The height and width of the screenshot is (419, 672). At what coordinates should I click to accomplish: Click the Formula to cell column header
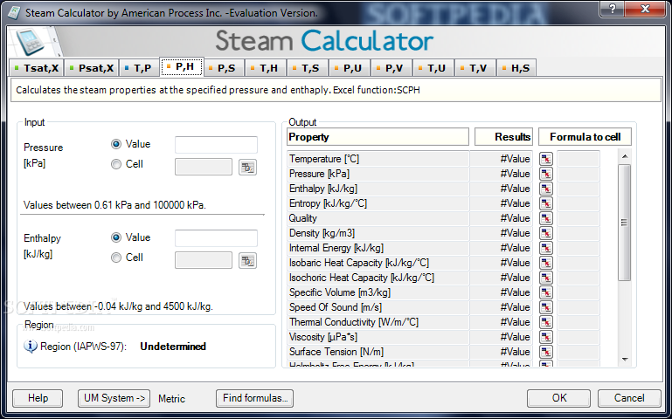(x=585, y=137)
